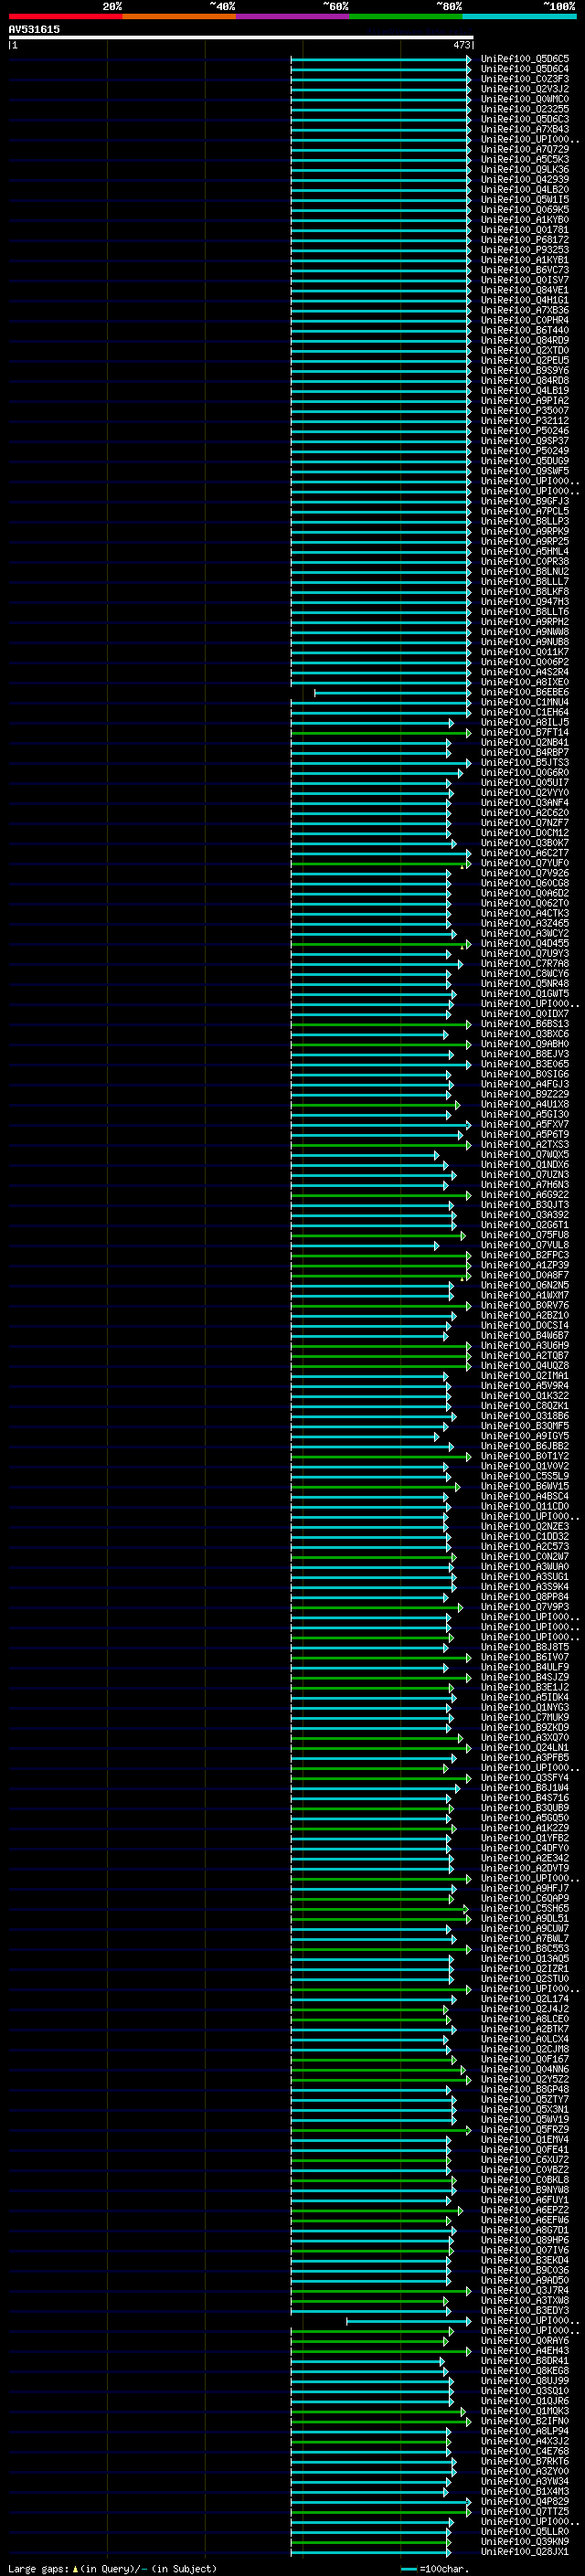Select the UniRef100_Q42939 label
The height and width of the screenshot is (2576, 585).
(x=525, y=179)
